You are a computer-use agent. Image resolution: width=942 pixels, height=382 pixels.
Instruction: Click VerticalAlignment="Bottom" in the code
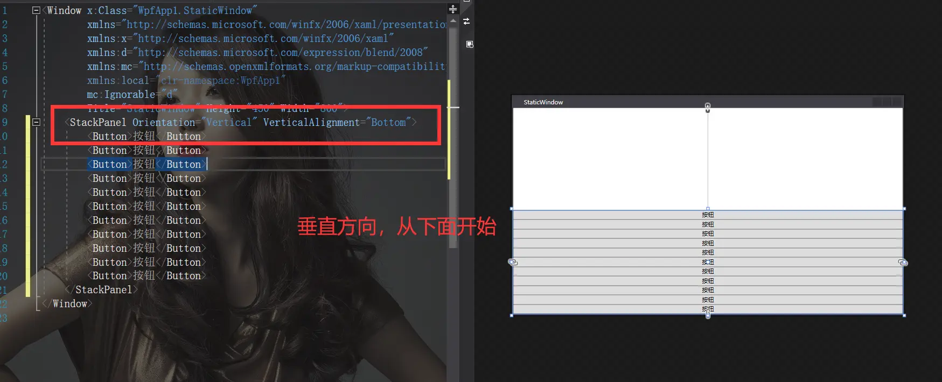[x=337, y=122]
